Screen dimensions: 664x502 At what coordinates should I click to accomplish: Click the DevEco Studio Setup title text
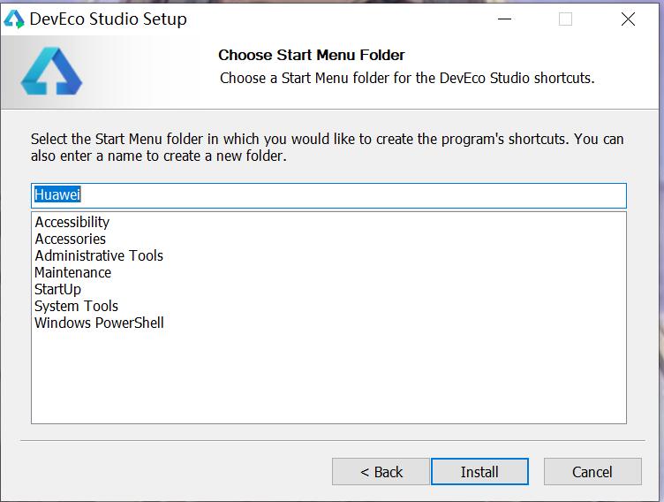109,19
